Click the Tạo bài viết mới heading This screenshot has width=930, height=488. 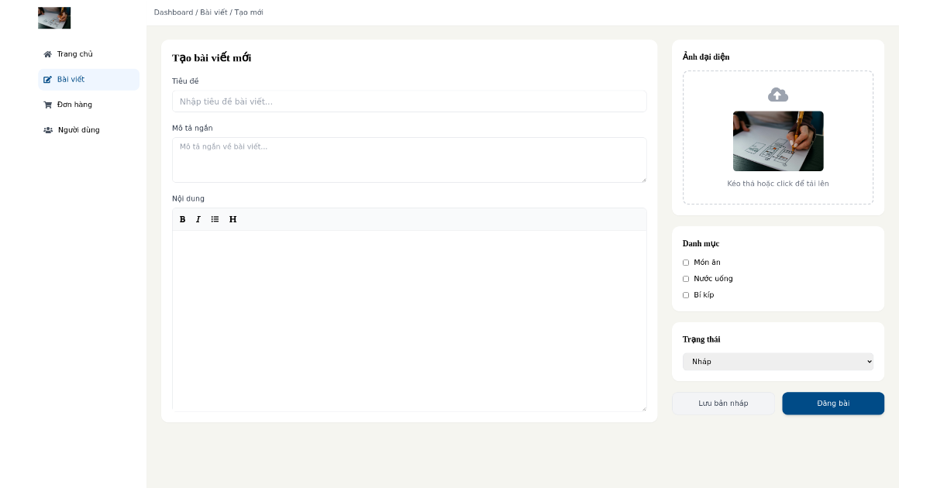tap(212, 58)
